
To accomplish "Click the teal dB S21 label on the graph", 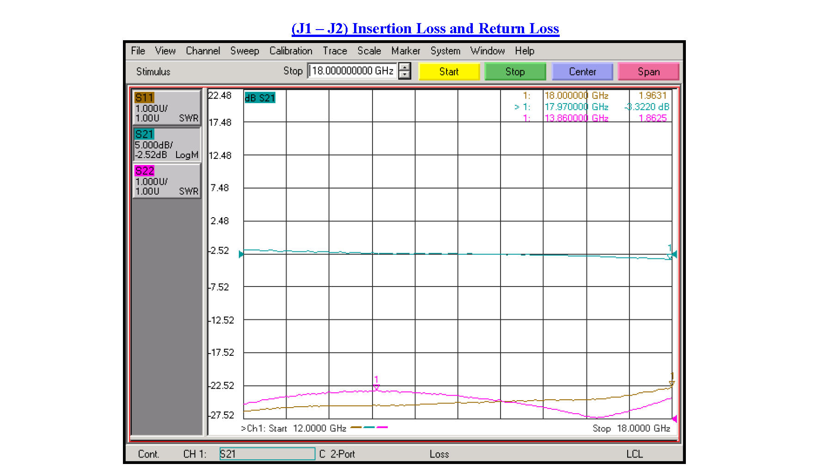I will [260, 98].
